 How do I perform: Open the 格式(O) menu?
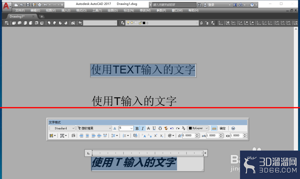tap(81, 10)
